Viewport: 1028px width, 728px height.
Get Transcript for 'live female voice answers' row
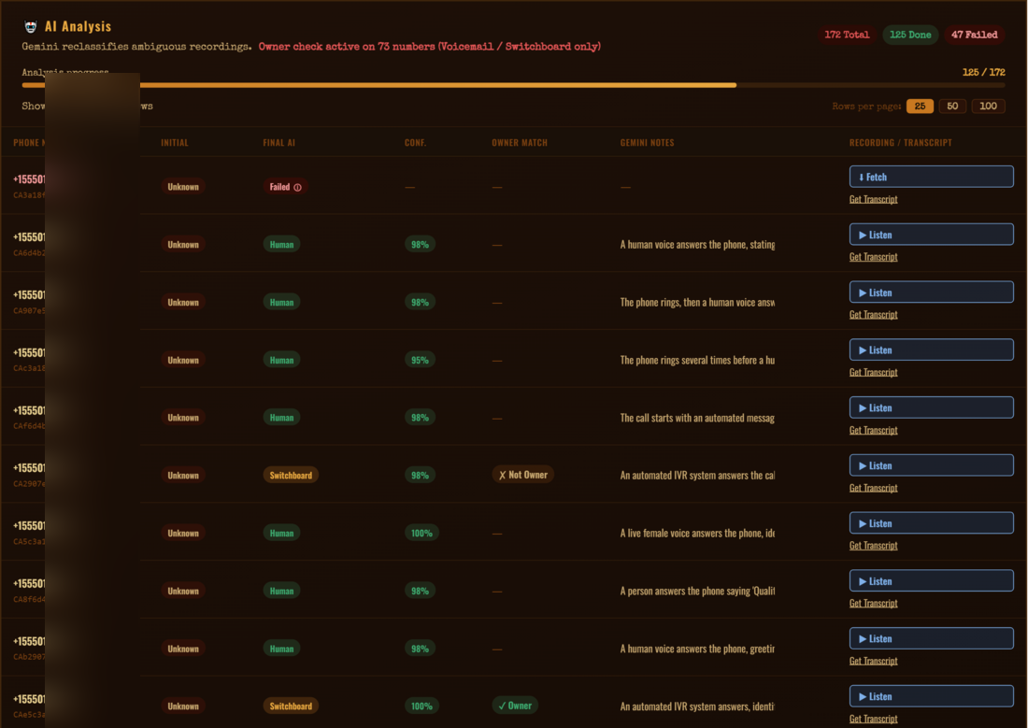[873, 546]
